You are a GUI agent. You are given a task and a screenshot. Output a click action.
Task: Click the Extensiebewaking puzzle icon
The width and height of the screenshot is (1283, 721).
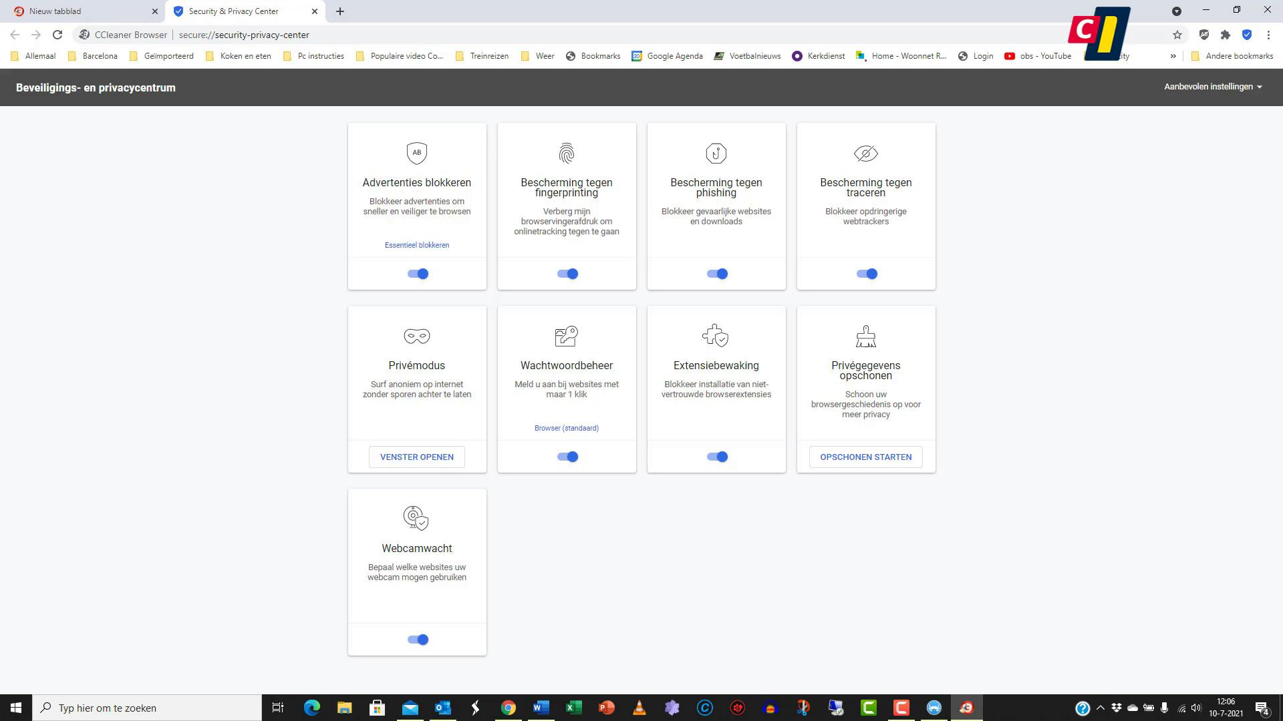(x=716, y=336)
